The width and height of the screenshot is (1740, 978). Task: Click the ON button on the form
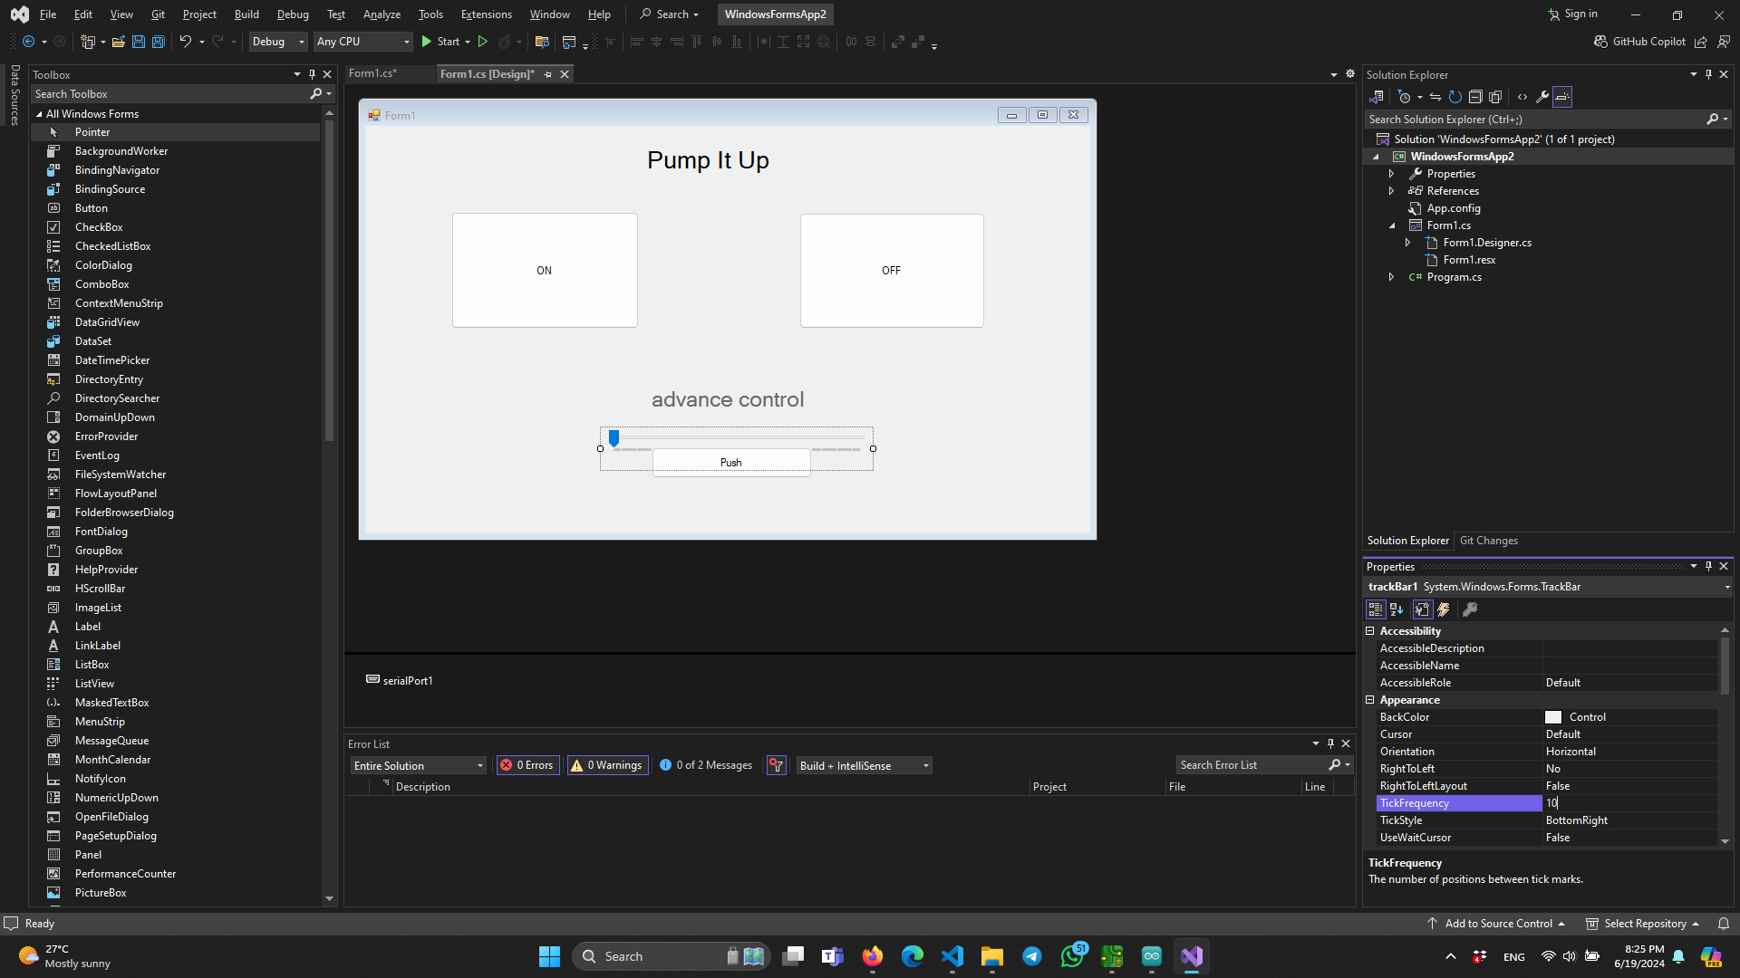545,270
